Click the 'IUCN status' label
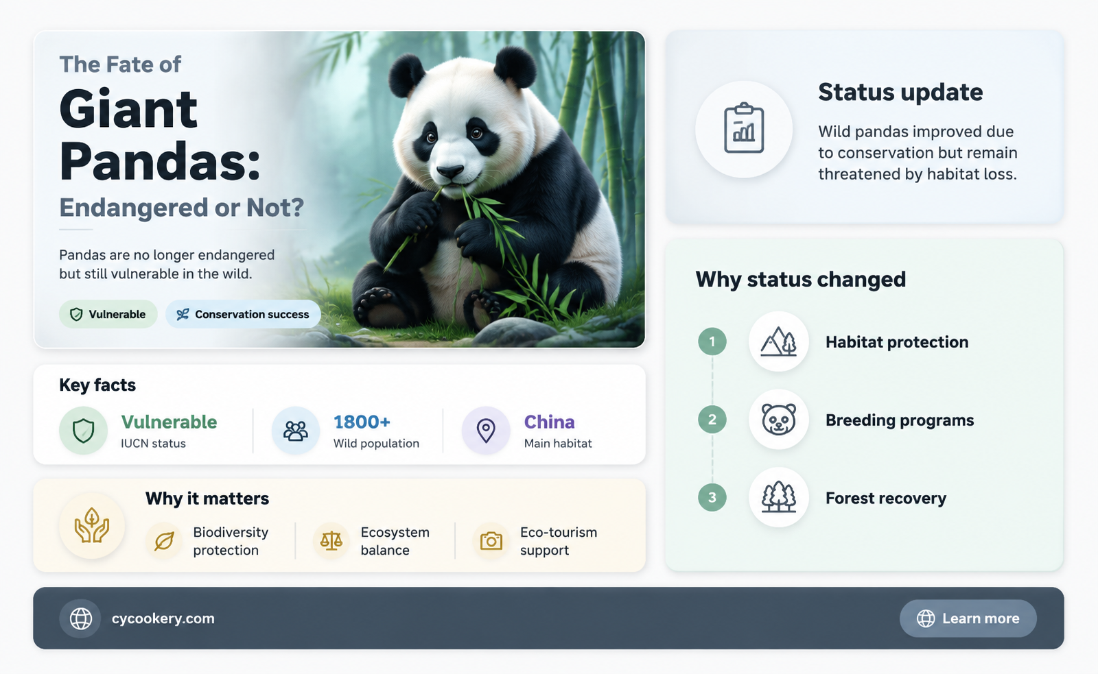This screenshot has width=1098, height=674. pyautogui.click(x=153, y=444)
